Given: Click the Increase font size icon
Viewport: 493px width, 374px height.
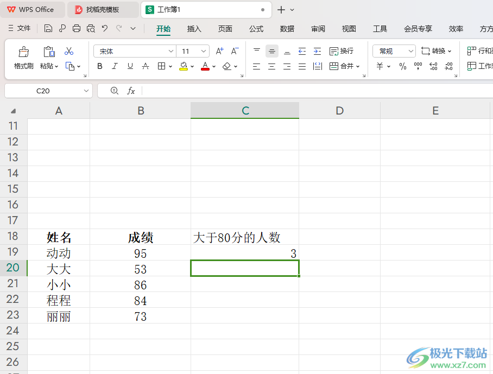Looking at the screenshot, I should 219,51.
